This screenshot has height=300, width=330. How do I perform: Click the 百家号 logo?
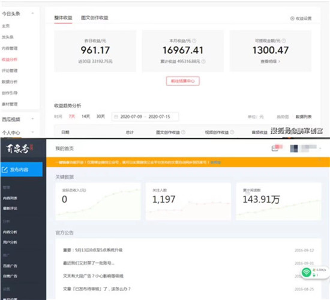[19, 149]
